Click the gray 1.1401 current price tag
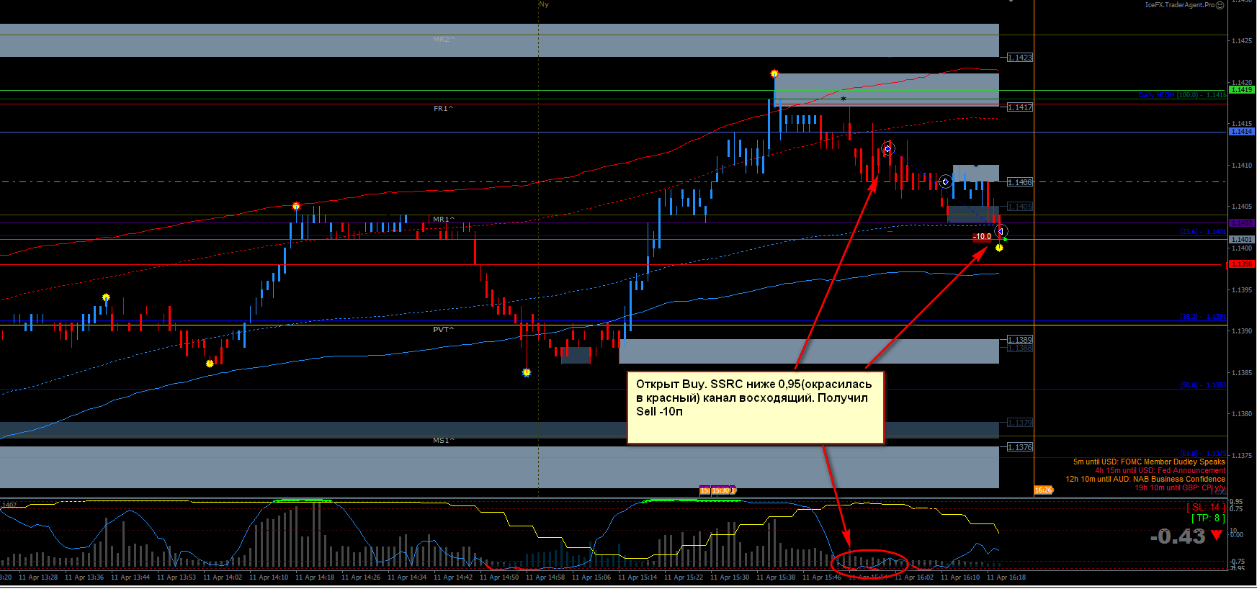Image resolution: width=1257 pixels, height=589 pixels. pyautogui.click(x=1241, y=239)
